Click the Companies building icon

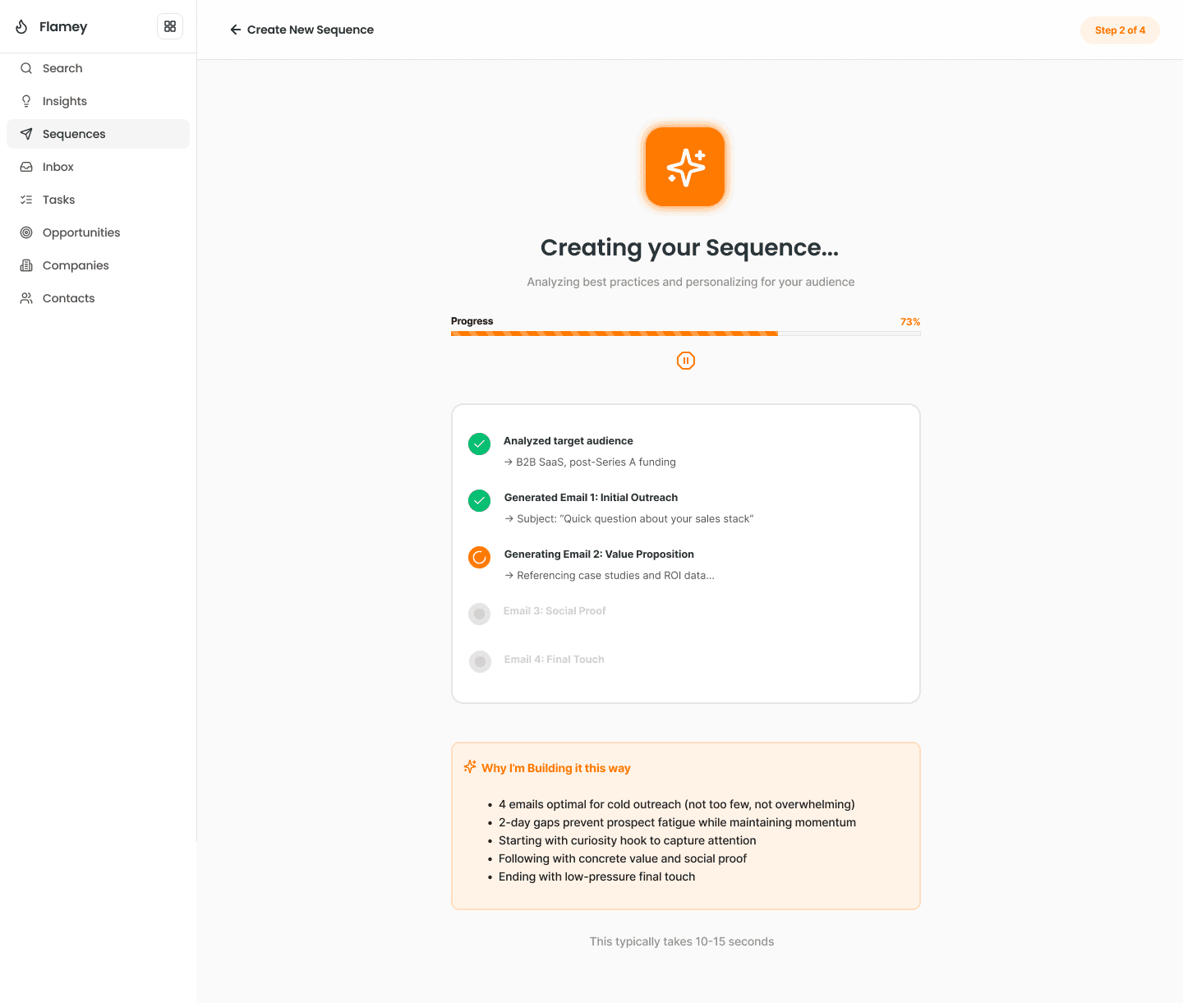[26, 265]
